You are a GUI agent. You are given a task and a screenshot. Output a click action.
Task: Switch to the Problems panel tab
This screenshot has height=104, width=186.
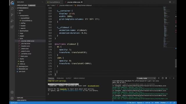point(60,78)
